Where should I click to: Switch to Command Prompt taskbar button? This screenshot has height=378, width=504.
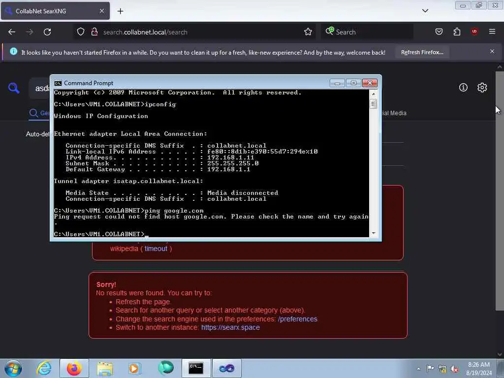point(196,368)
